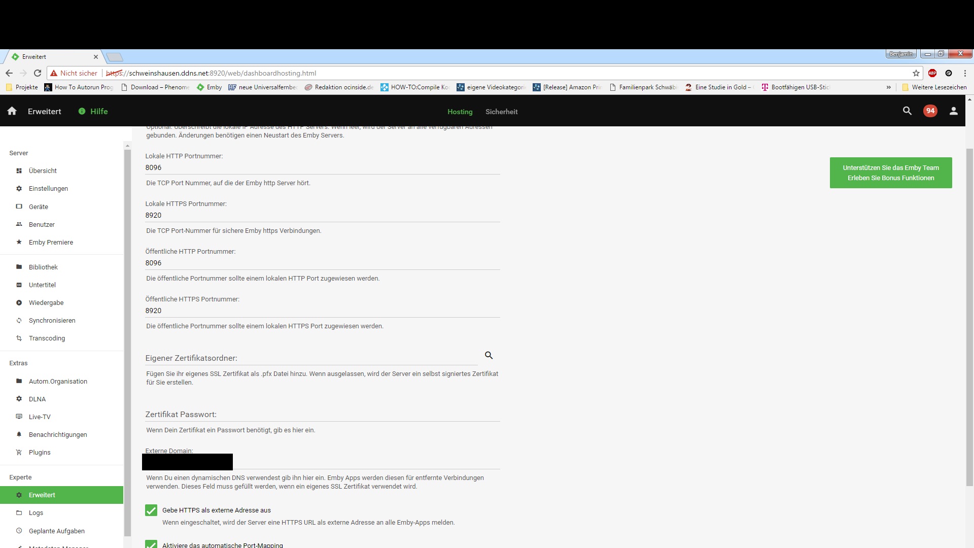Reload the page in Chrome
The width and height of the screenshot is (974, 548).
click(x=38, y=73)
